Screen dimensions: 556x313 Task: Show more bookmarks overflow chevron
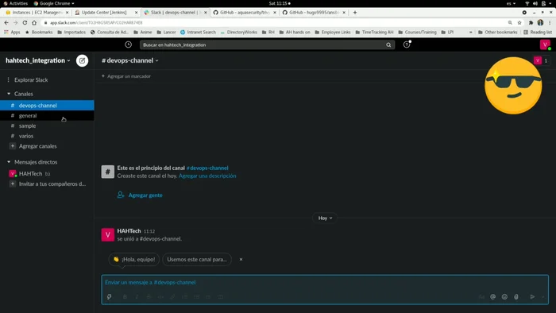470,33
